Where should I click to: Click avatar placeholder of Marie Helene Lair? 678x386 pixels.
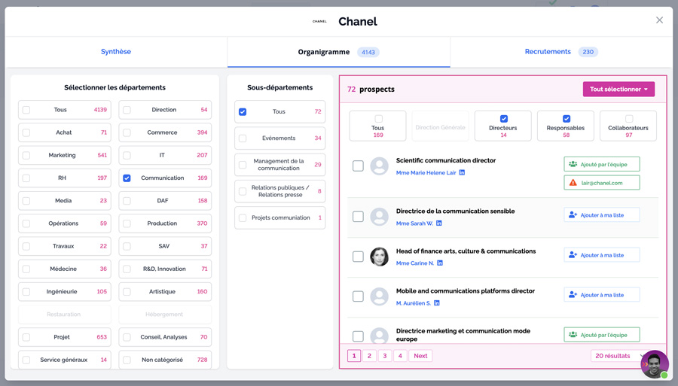(x=379, y=166)
